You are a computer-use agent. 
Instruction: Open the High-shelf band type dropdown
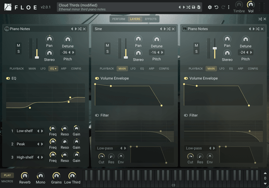[x=26, y=157]
